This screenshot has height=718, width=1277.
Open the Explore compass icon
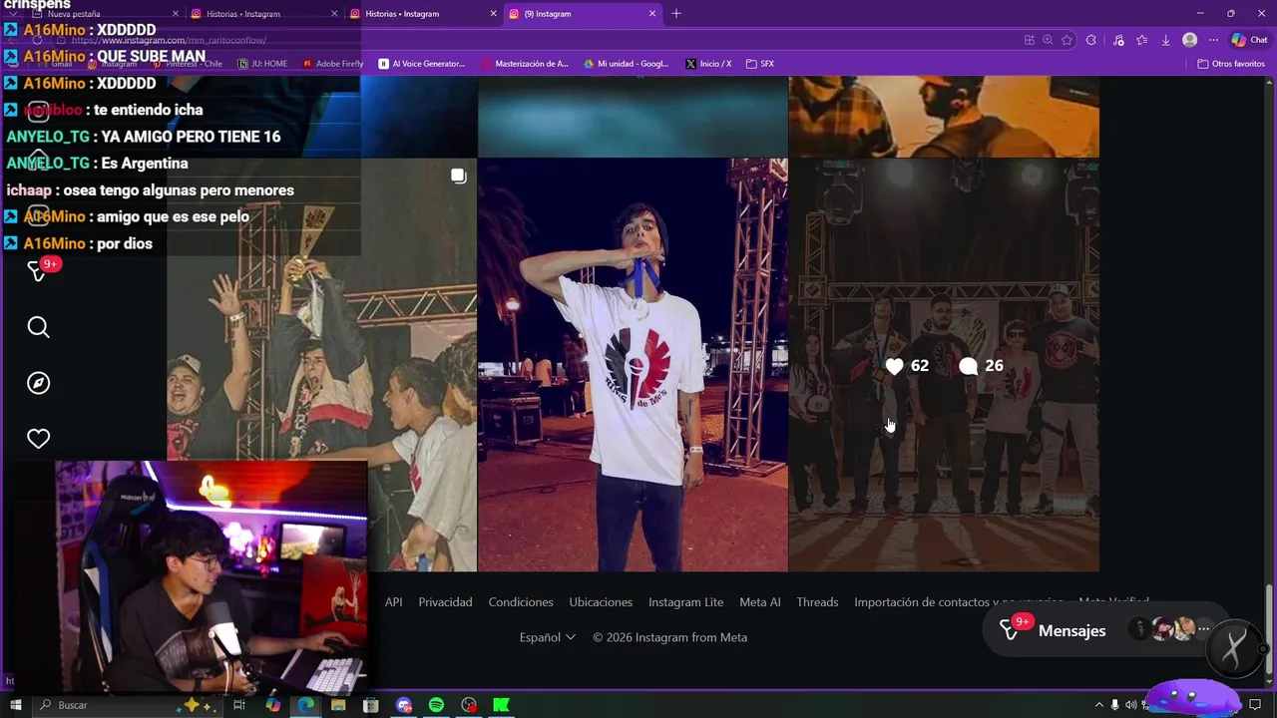click(38, 383)
